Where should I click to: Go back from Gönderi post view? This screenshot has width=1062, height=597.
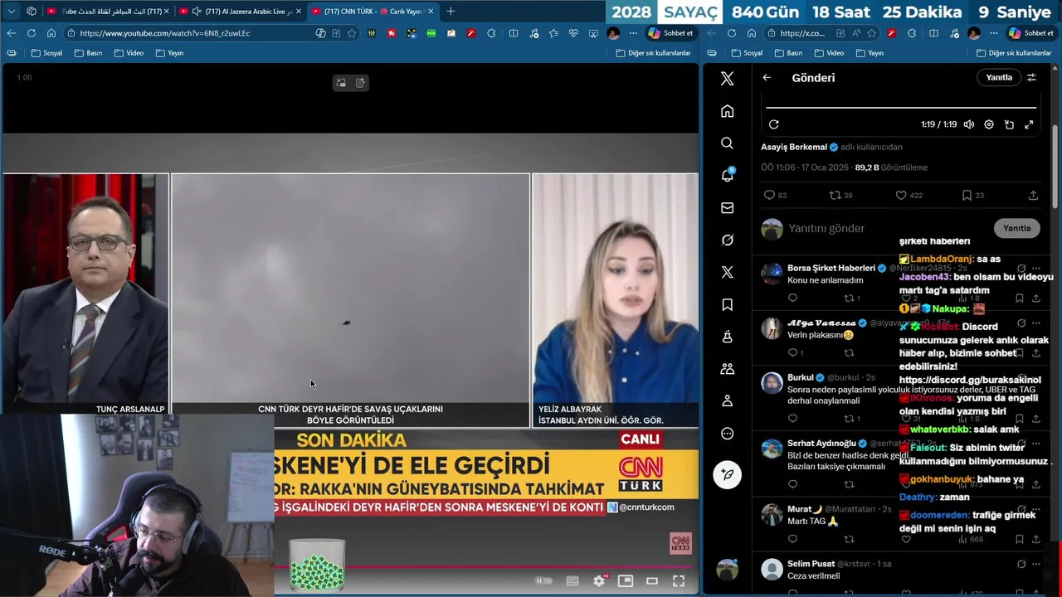767,77
